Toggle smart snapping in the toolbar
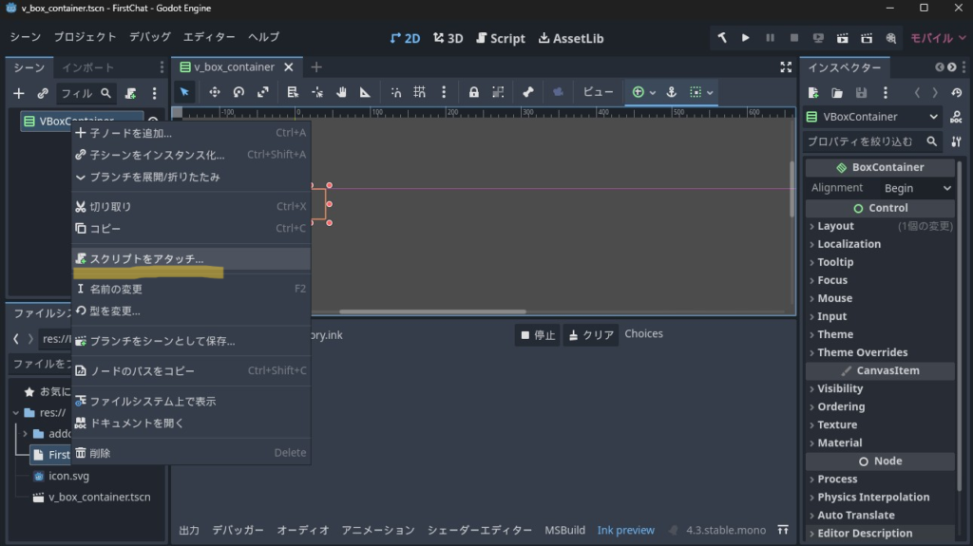Screen dimensions: 973x546 pyautogui.click(x=396, y=92)
